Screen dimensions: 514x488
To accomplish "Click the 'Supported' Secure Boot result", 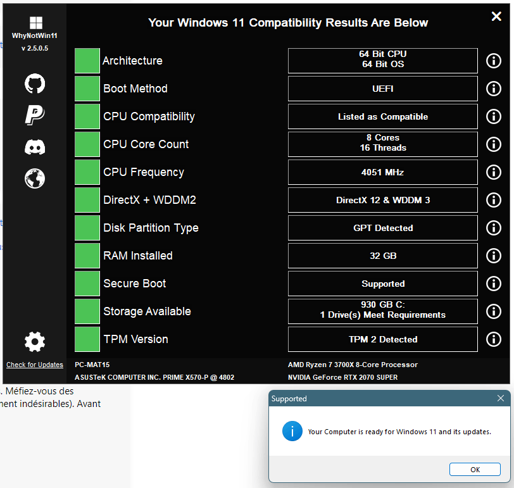I will (382, 284).
